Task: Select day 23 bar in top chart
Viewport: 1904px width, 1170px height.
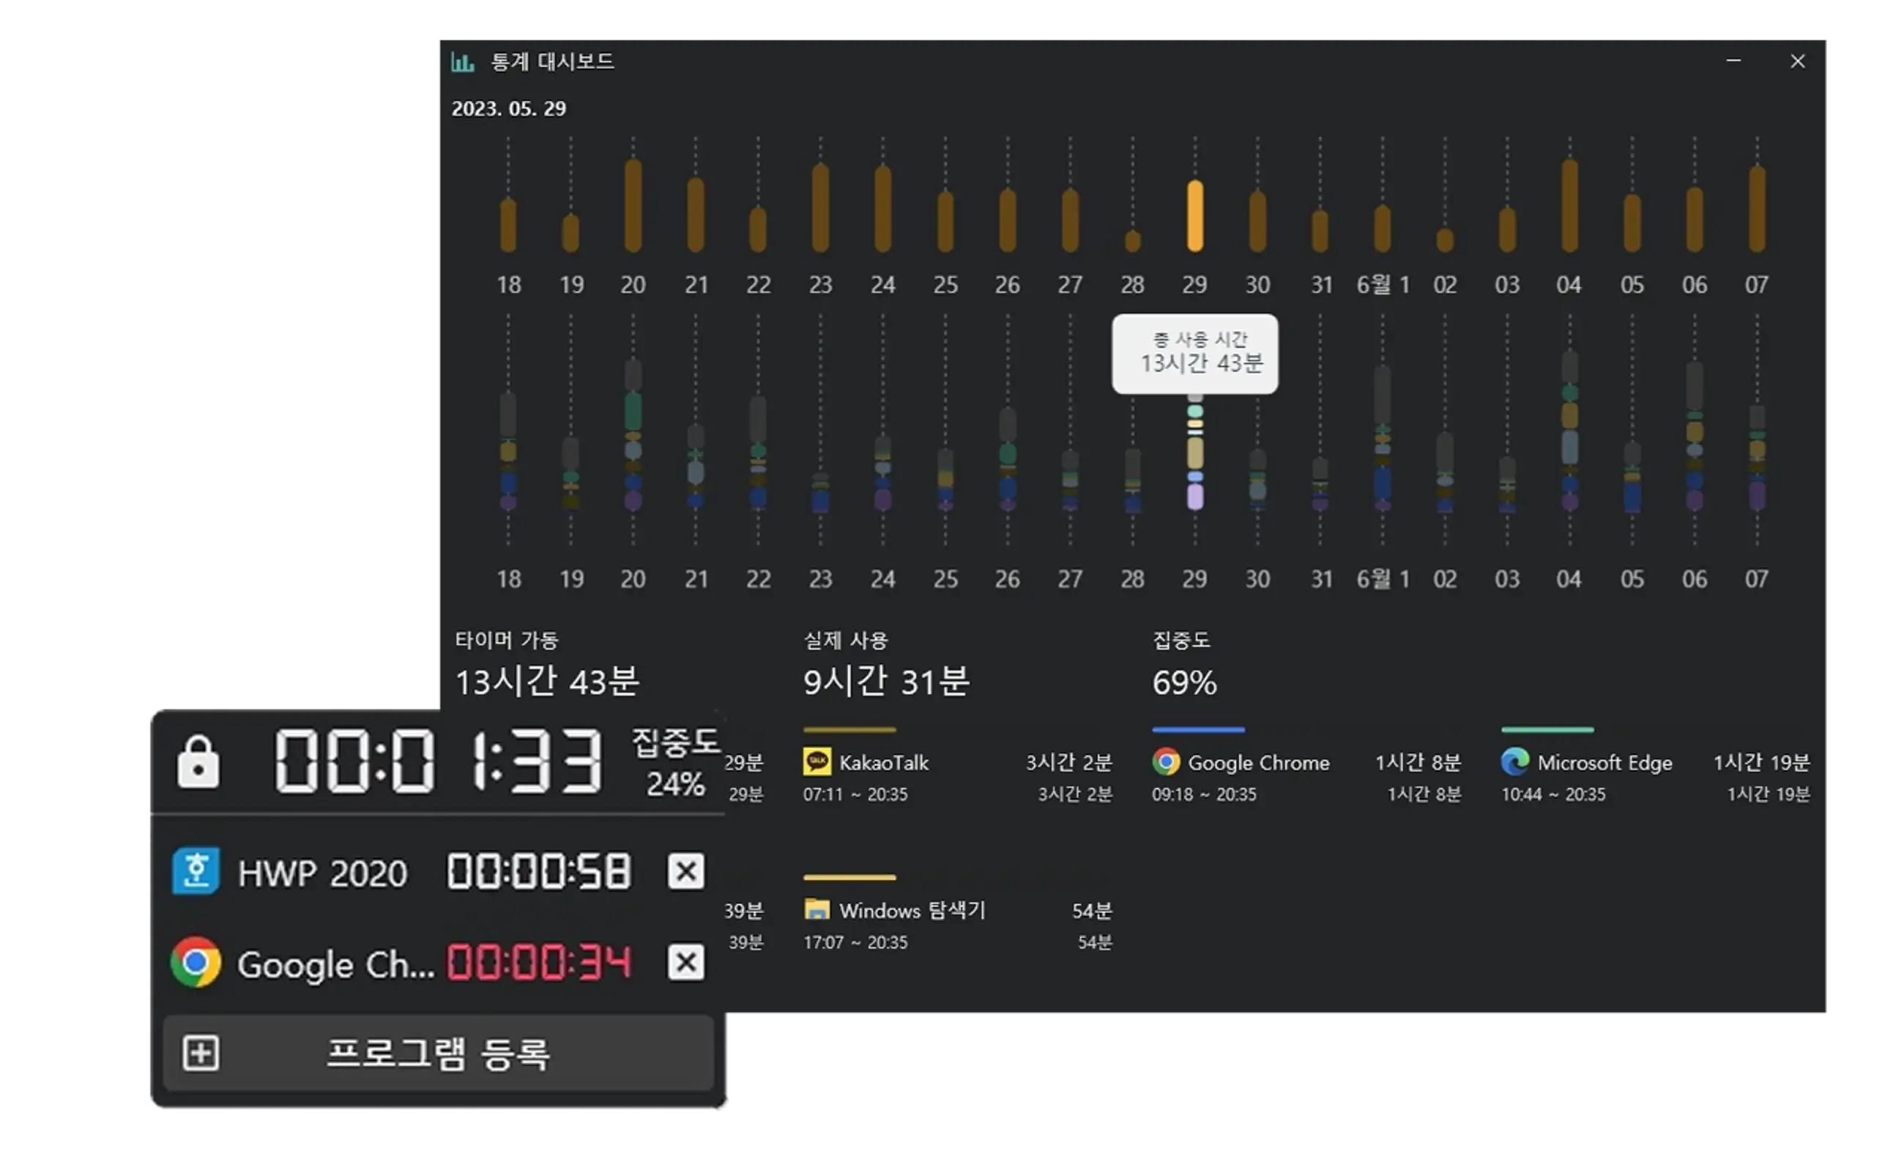Action: pos(821,207)
